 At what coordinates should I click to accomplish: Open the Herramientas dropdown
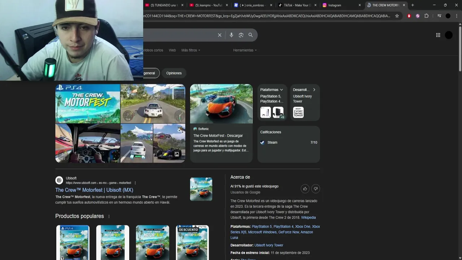(245, 50)
